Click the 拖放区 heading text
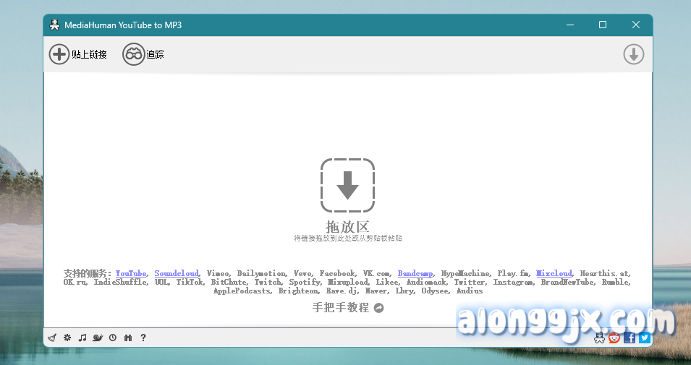 click(x=348, y=227)
